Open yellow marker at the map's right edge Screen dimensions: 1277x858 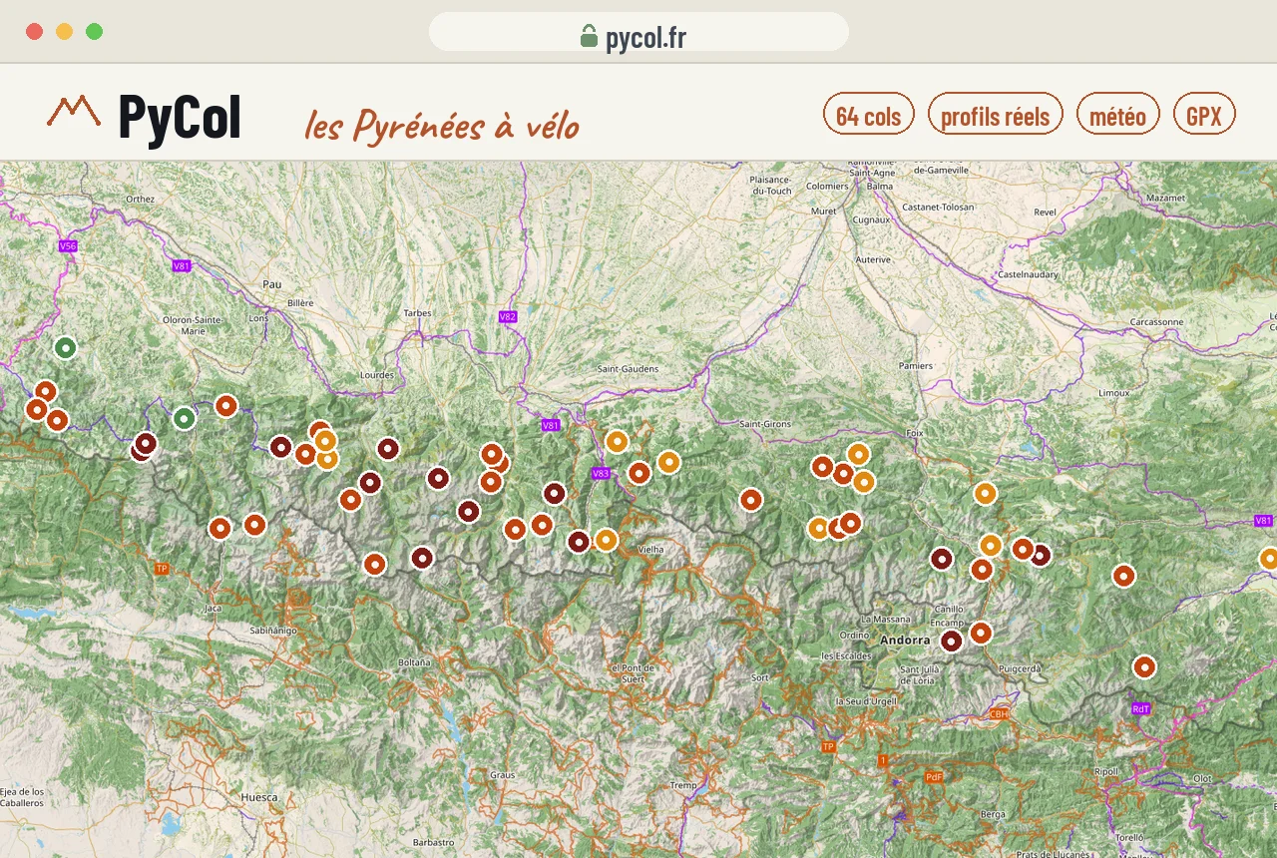click(x=1268, y=559)
